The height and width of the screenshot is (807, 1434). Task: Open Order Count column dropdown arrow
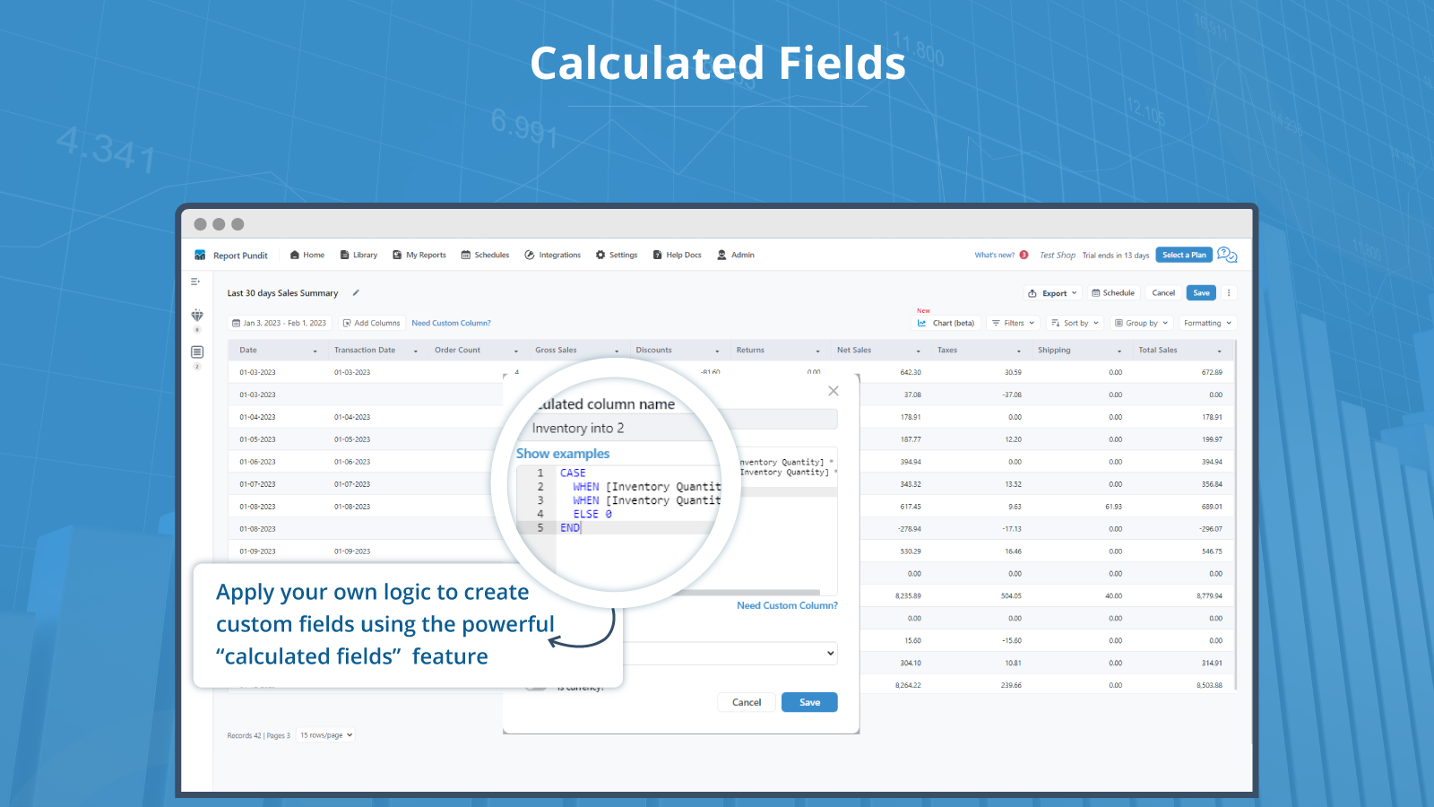click(x=515, y=351)
